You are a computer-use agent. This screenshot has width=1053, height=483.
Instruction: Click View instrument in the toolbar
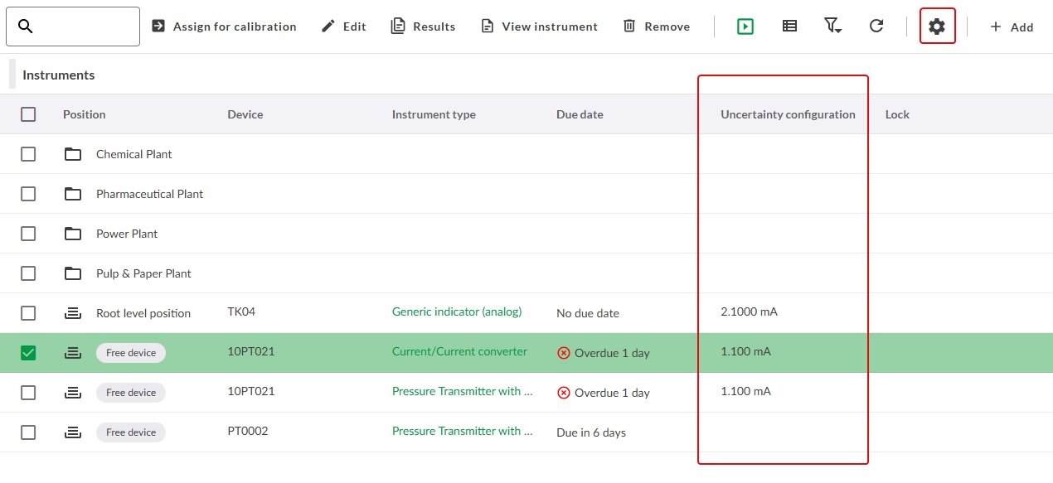pos(539,26)
